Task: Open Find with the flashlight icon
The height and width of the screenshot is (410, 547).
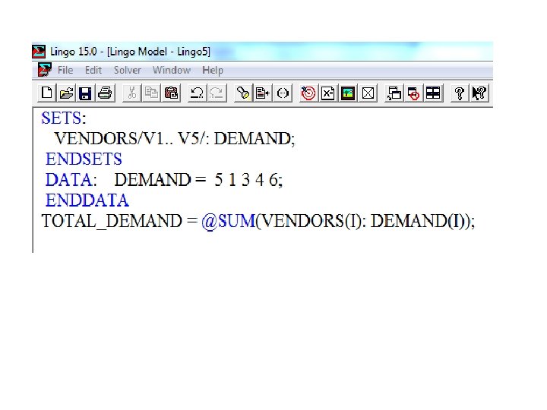Action: point(244,93)
